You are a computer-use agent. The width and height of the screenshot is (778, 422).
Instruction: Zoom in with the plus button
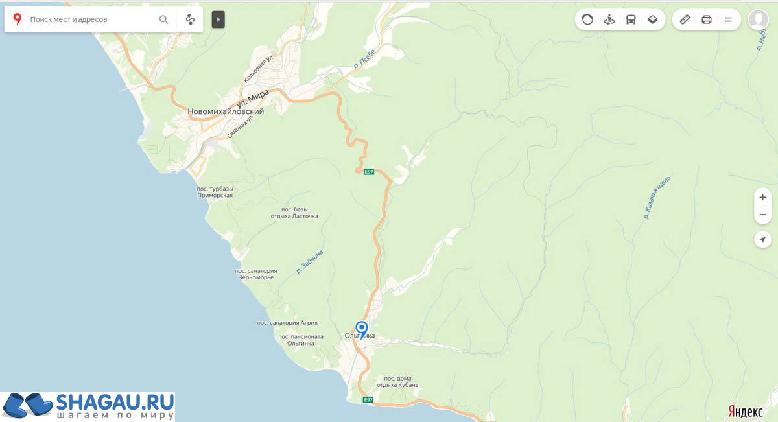click(763, 197)
